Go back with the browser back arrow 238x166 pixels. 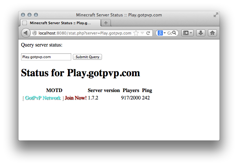click(26, 33)
